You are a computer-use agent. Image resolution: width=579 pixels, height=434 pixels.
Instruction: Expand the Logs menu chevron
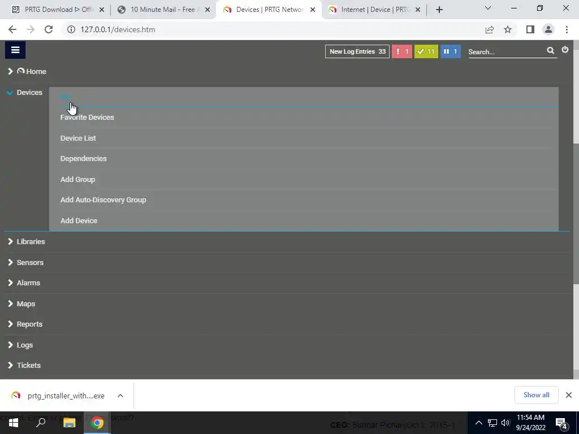(x=10, y=345)
